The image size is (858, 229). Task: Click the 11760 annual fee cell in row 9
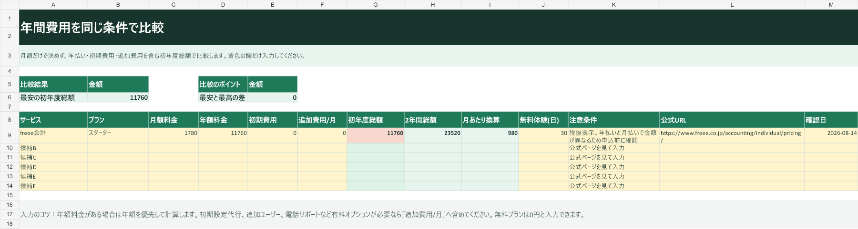223,135
